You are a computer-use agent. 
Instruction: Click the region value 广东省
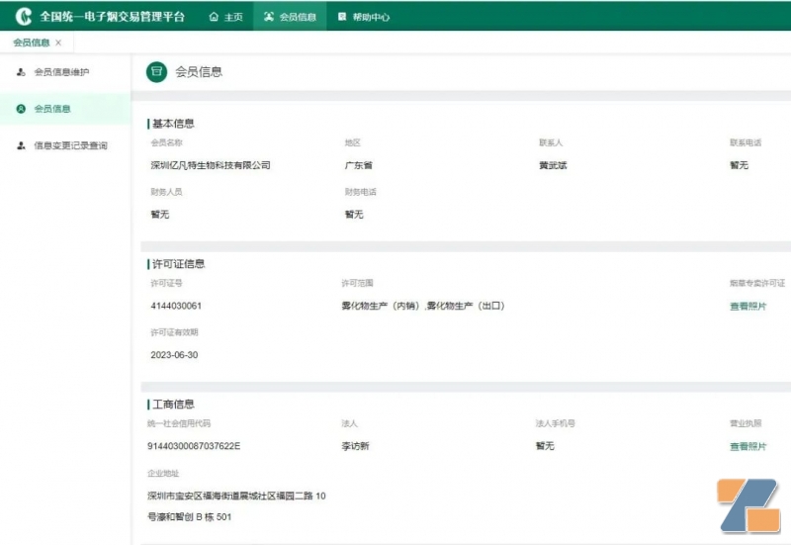click(x=359, y=165)
